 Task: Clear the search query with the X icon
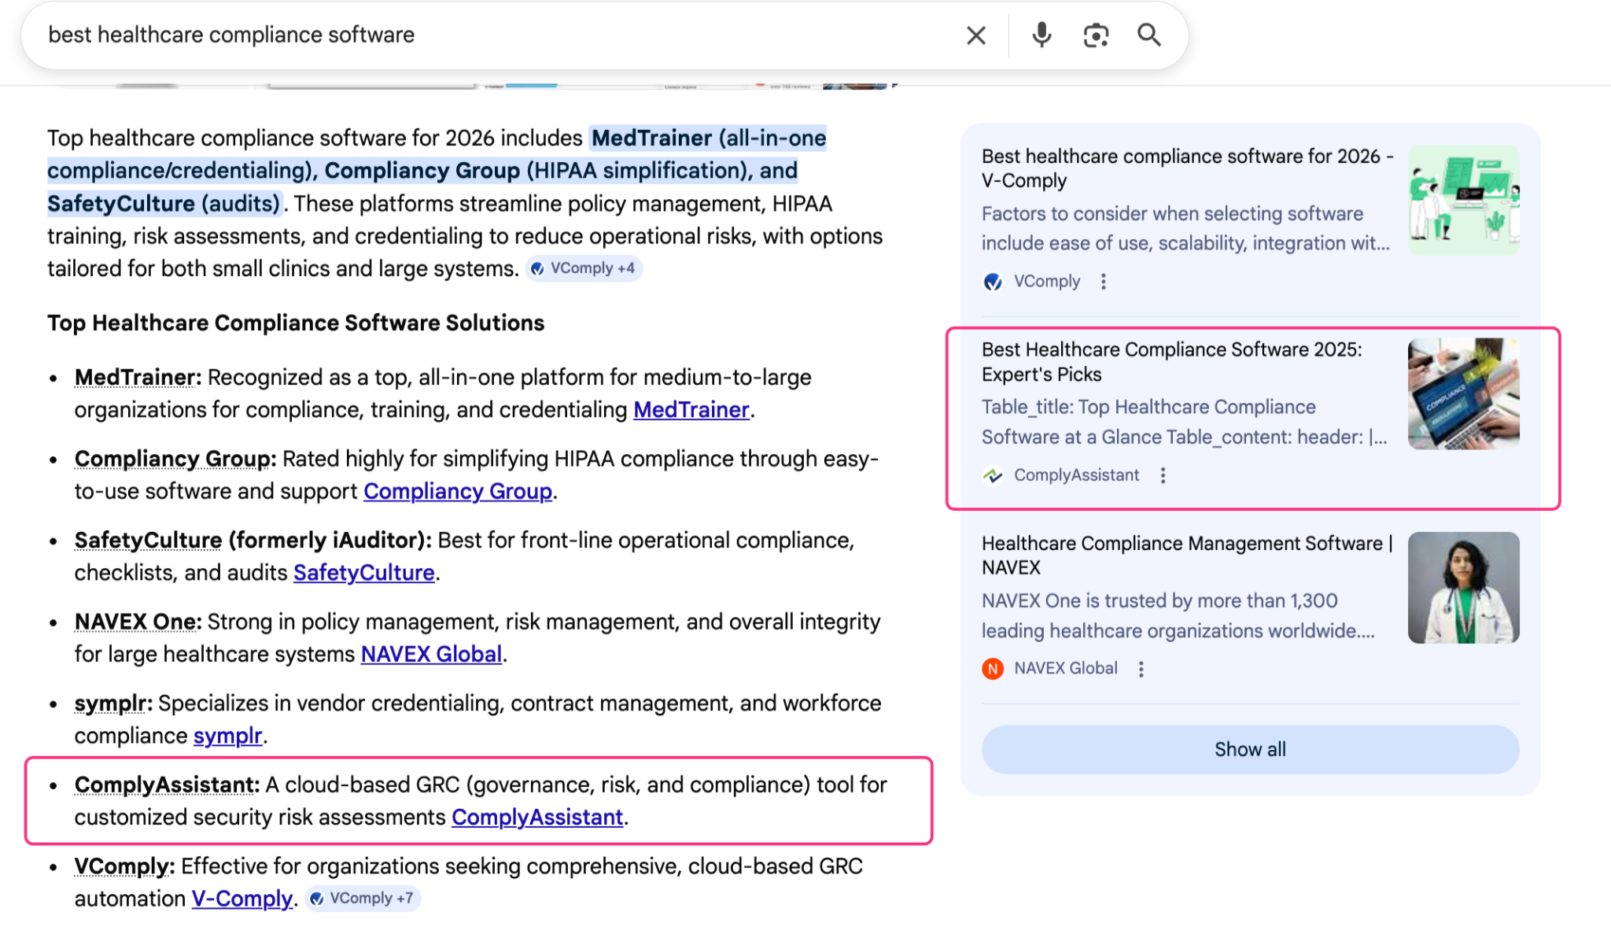point(975,35)
